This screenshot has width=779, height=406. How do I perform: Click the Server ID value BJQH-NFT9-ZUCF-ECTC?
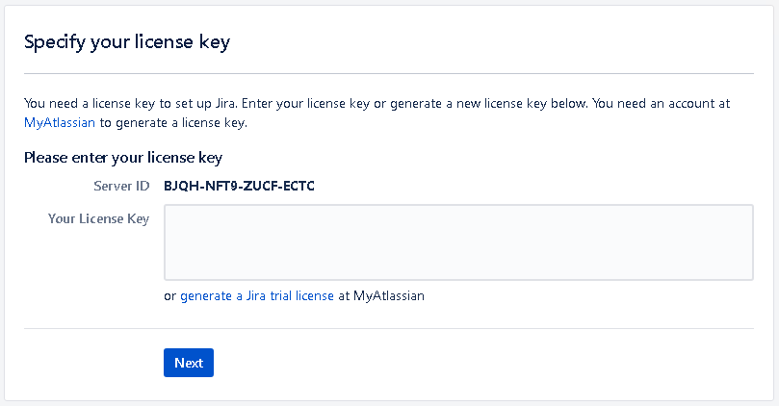(x=239, y=186)
